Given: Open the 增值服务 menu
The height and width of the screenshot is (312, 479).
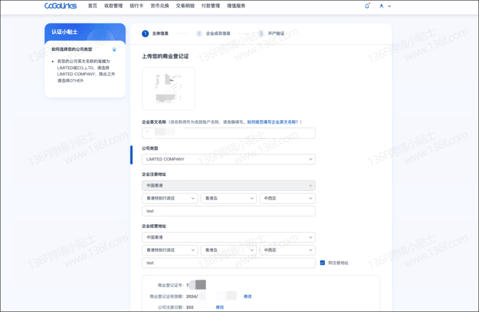Looking at the screenshot, I should tap(236, 6).
